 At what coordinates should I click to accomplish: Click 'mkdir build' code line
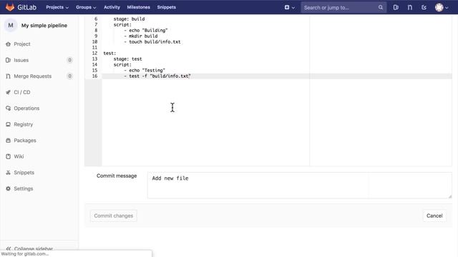[141, 36]
